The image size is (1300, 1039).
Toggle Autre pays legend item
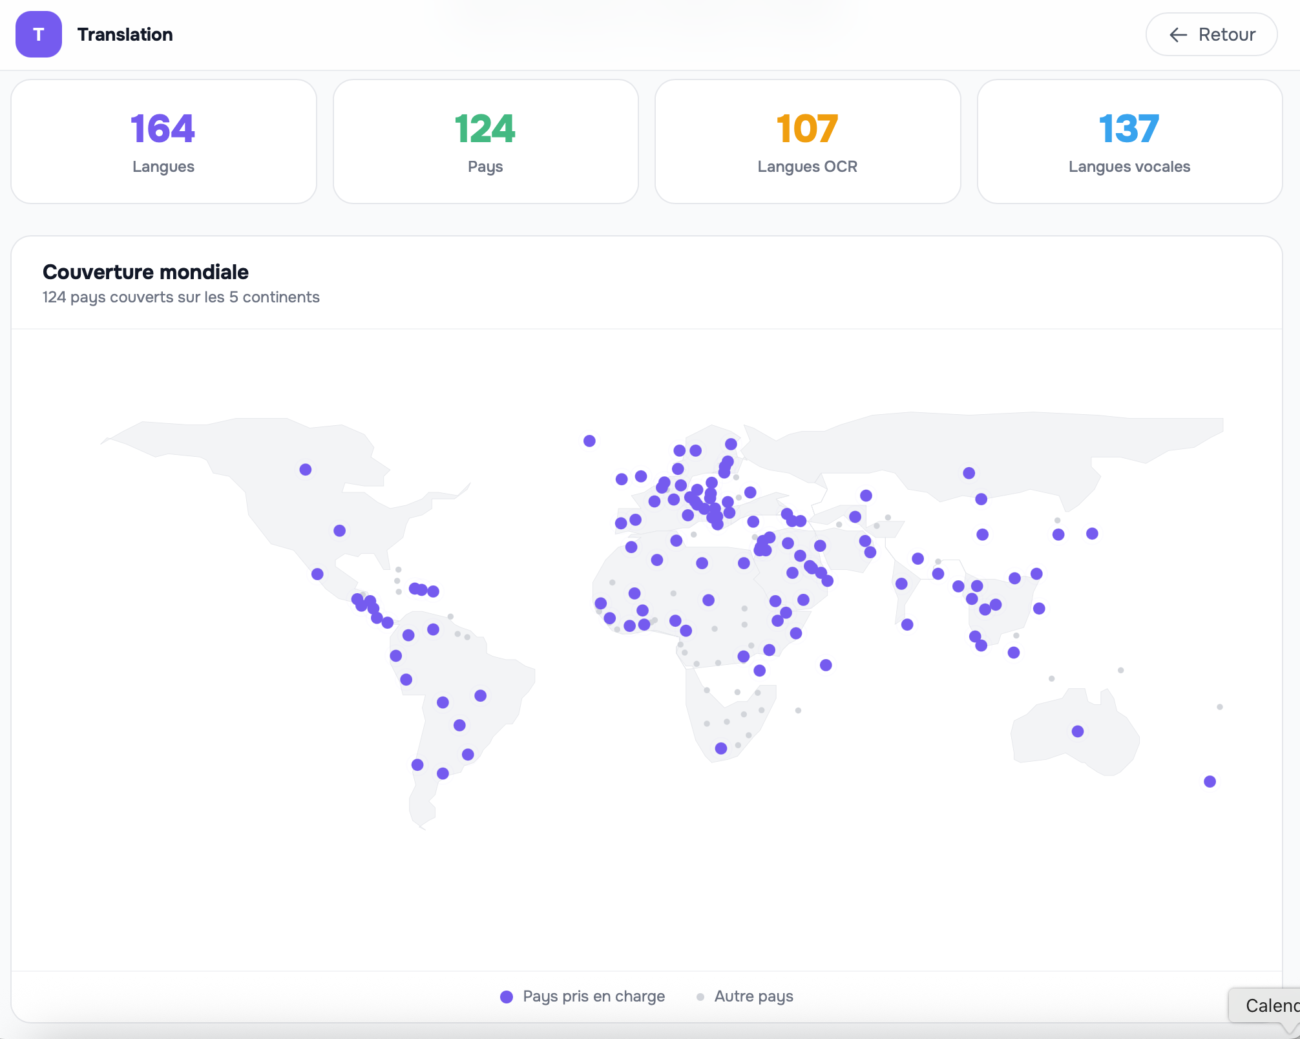[745, 996]
